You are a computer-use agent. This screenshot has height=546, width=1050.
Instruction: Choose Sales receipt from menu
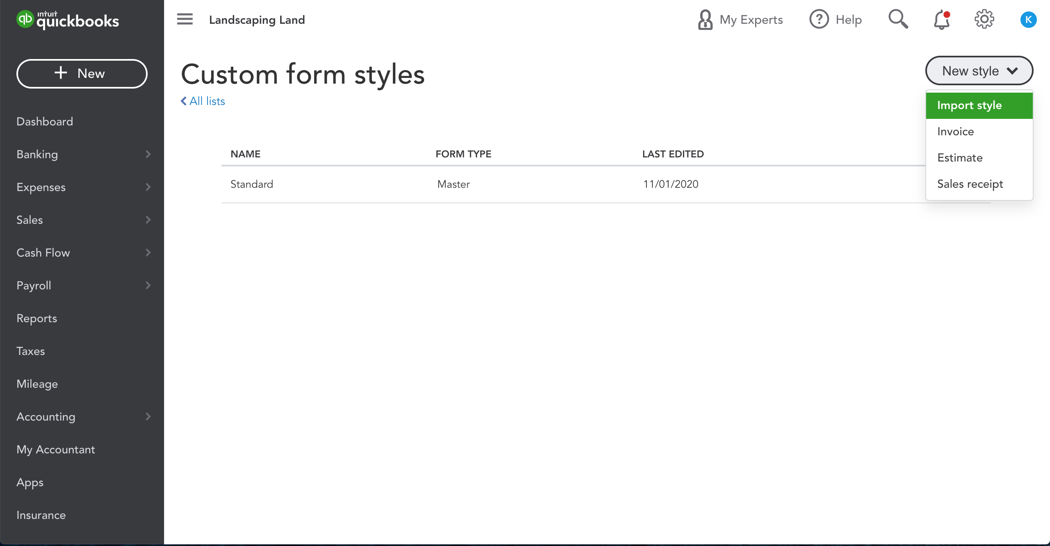pos(979,184)
